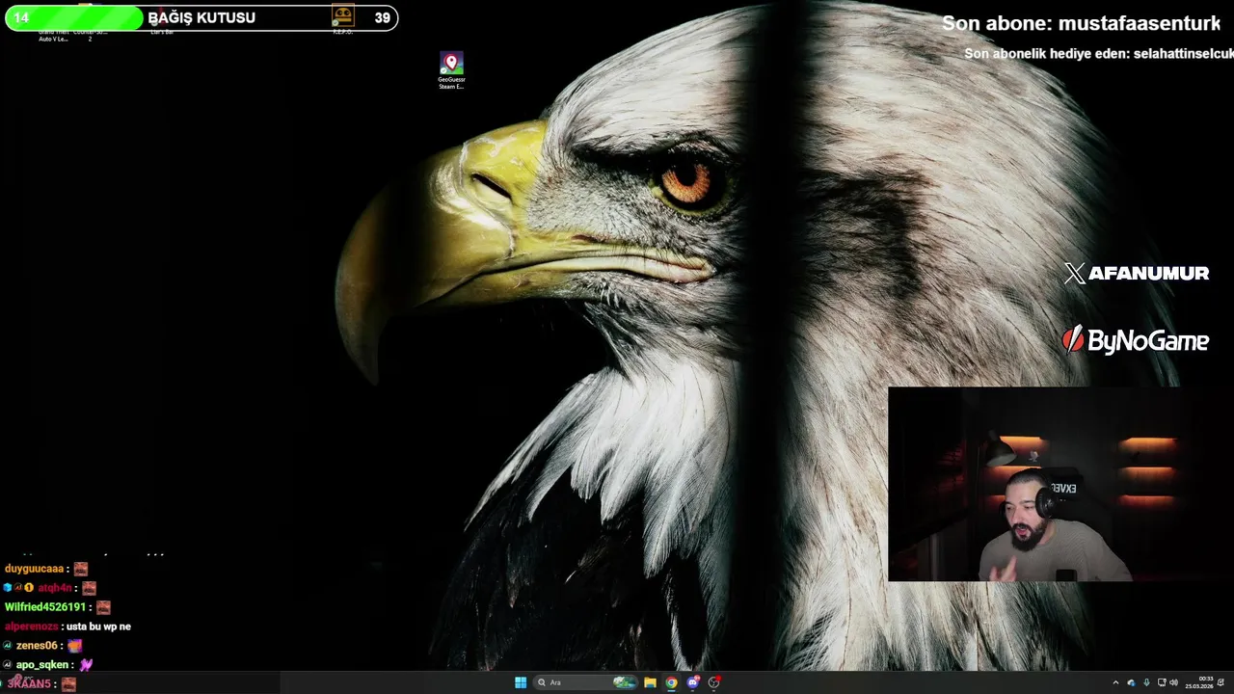Open the volume speaker tray icon
Viewport: 1234px width, 694px height.
coord(1173,682)
